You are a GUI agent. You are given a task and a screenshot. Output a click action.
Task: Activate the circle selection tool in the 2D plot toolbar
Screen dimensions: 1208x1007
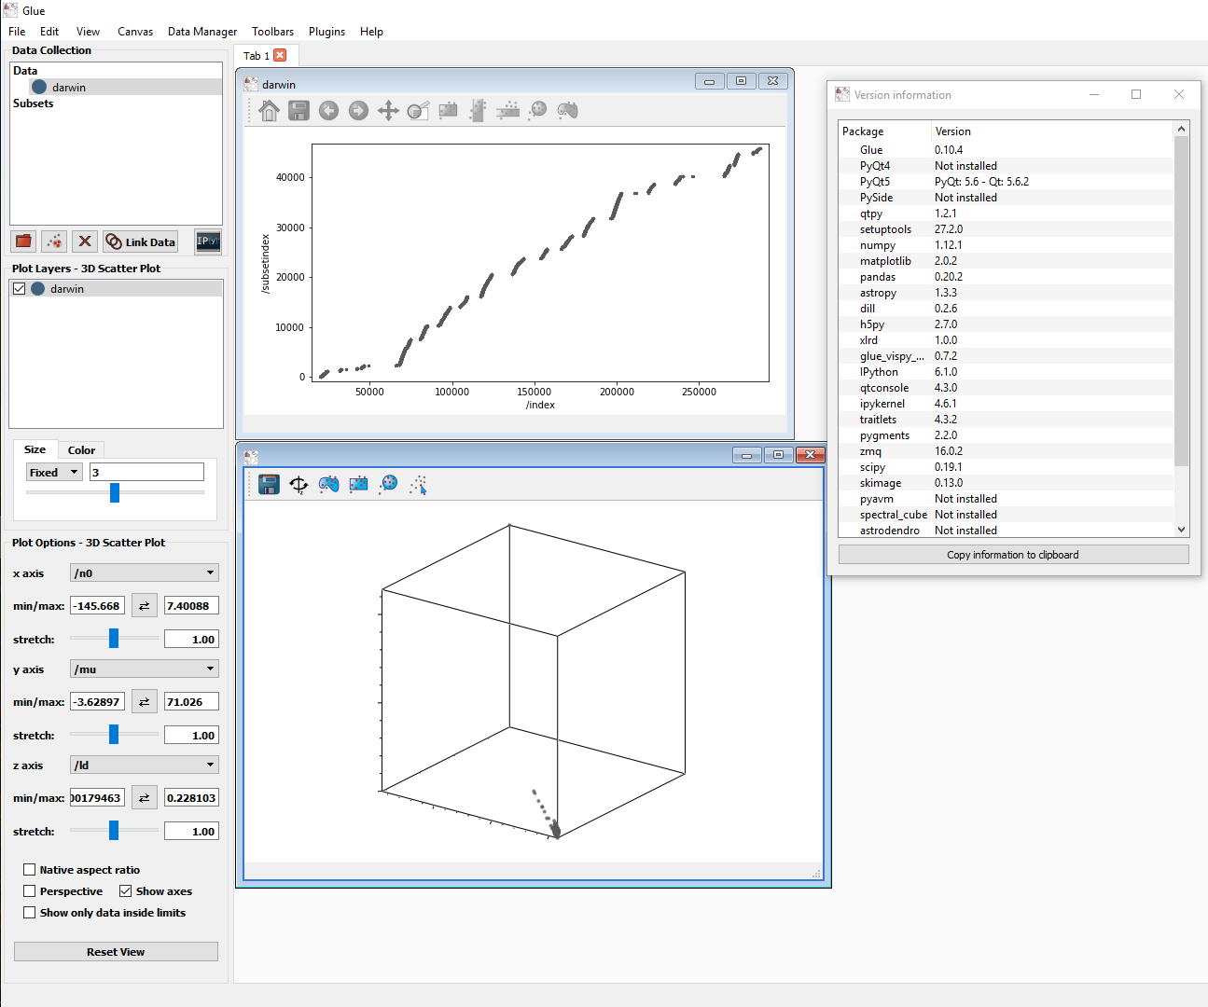537,110
